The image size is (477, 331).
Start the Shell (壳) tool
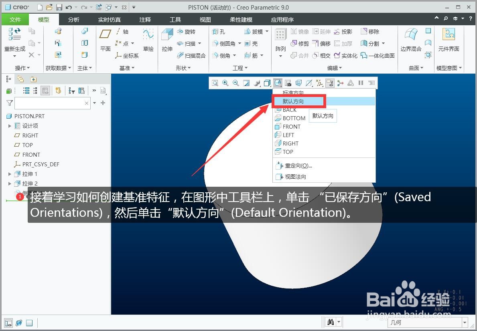[251, 44]
